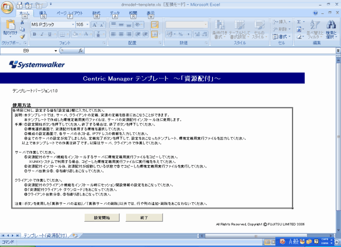The width and height of the screenshot is (341, 247).
Task: Click the phonetic guide (furigana) icon
Action: coord(98,34)
